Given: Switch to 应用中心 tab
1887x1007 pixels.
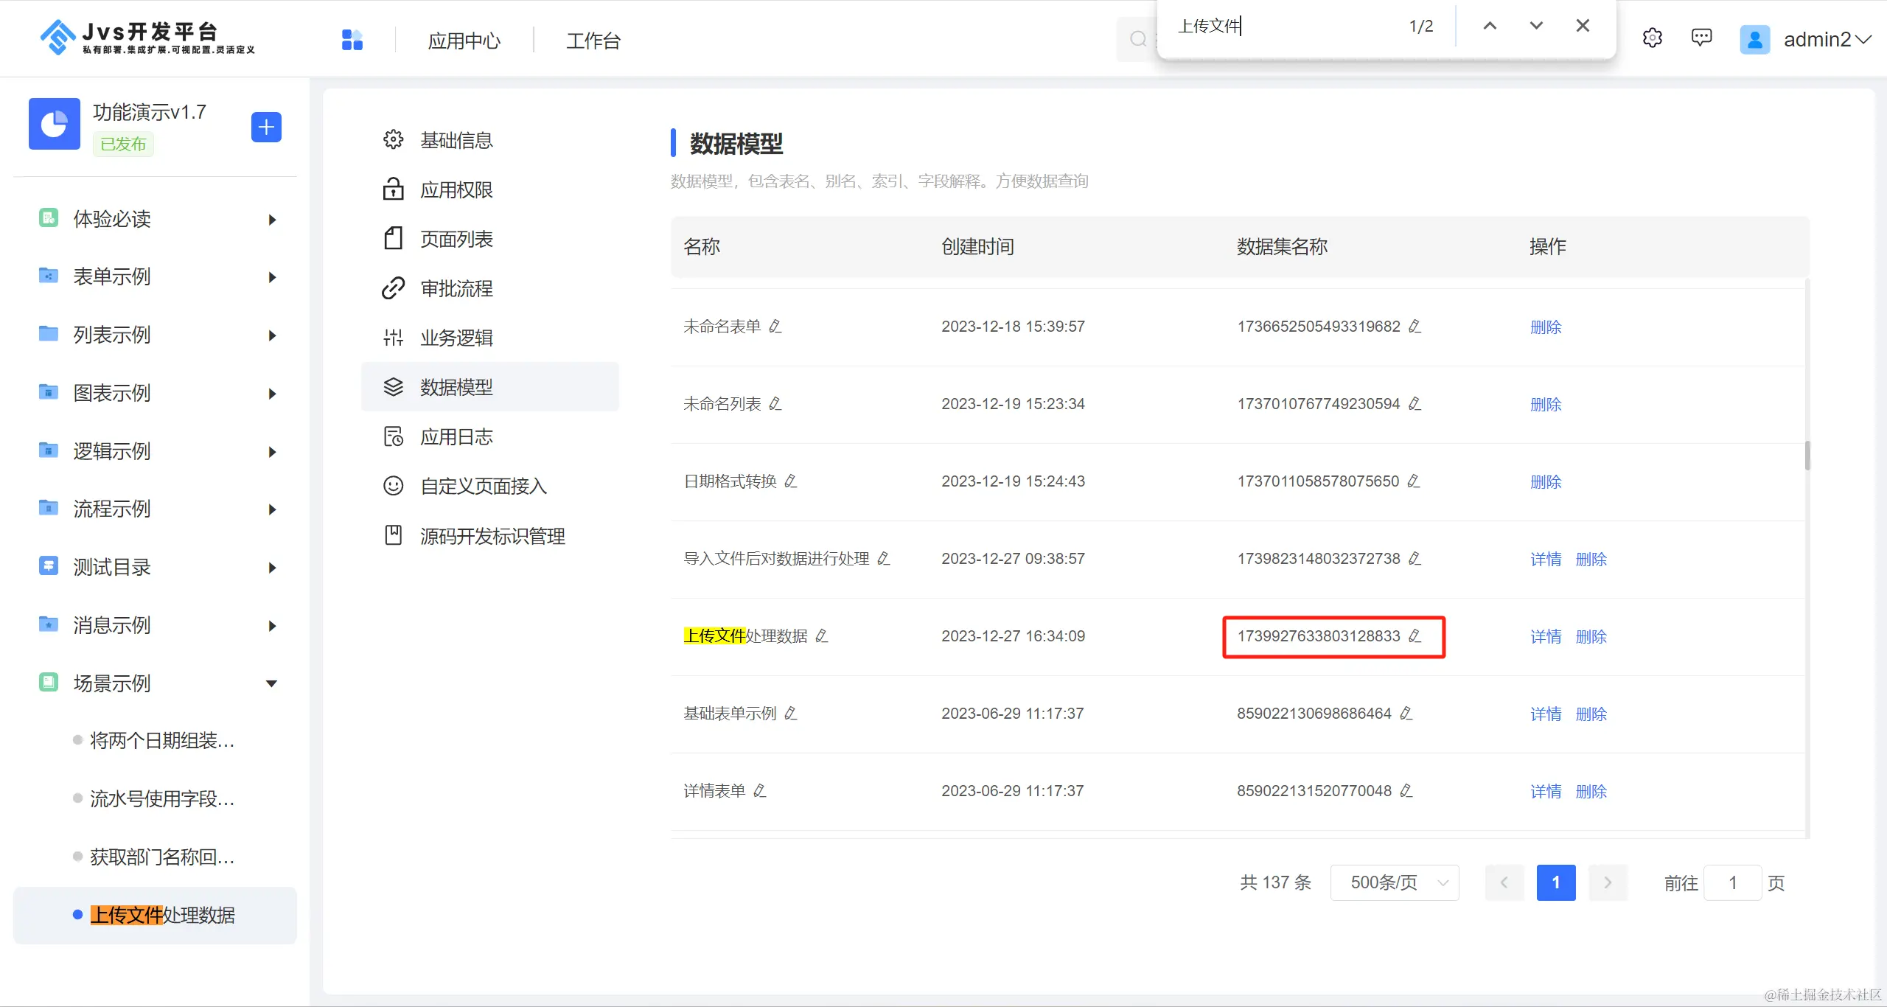Looking at the screenshot, I should point(464,41).
